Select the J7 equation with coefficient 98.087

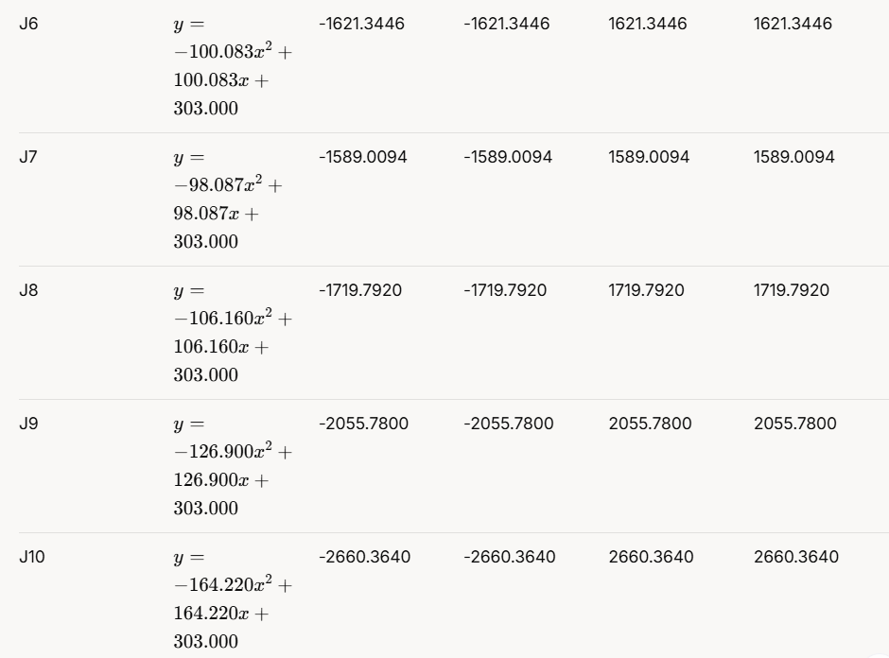click(x=228, y=199)
